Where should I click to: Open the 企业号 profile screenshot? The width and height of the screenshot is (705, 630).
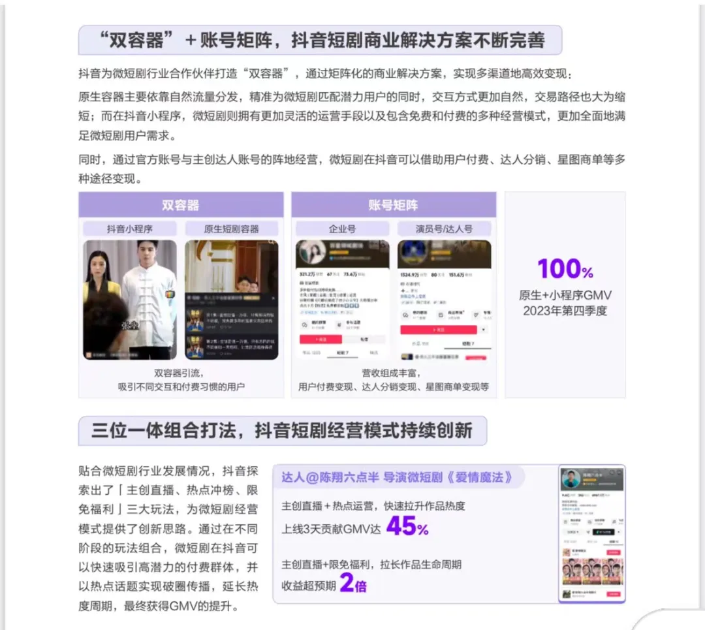(x=342, y=300)
